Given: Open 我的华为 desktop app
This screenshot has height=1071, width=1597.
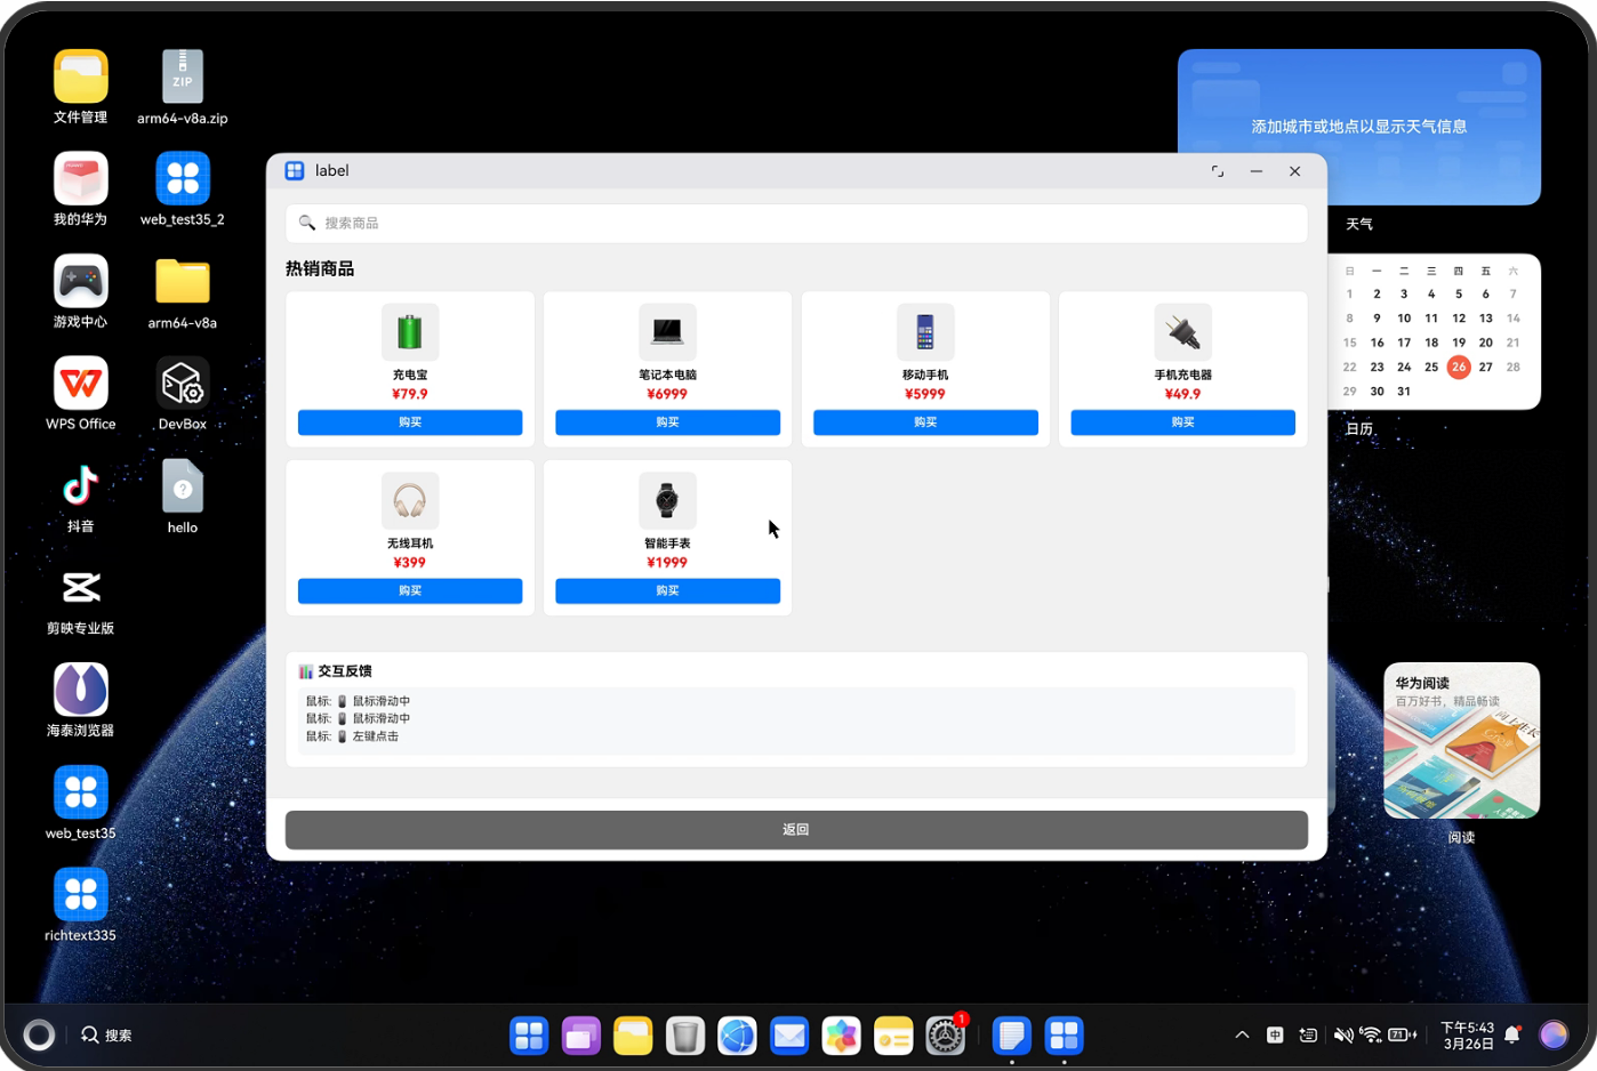Looking at the screenshot, I should [81, 189].
